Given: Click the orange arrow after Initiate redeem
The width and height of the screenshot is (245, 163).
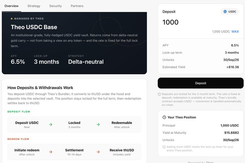Looking at the screenshot, I should coord(51,152).
